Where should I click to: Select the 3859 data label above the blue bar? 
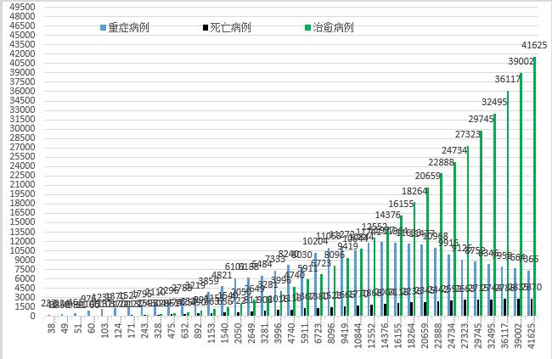tap(208, 281)
